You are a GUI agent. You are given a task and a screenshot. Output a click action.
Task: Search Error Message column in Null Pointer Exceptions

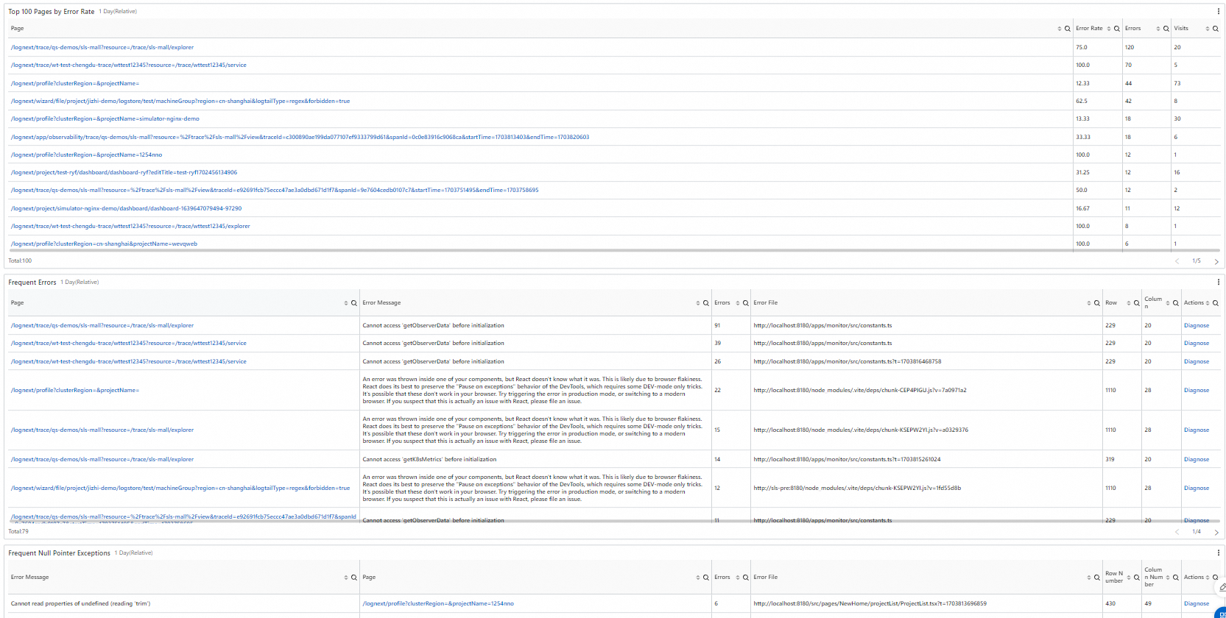pos(354,578)
